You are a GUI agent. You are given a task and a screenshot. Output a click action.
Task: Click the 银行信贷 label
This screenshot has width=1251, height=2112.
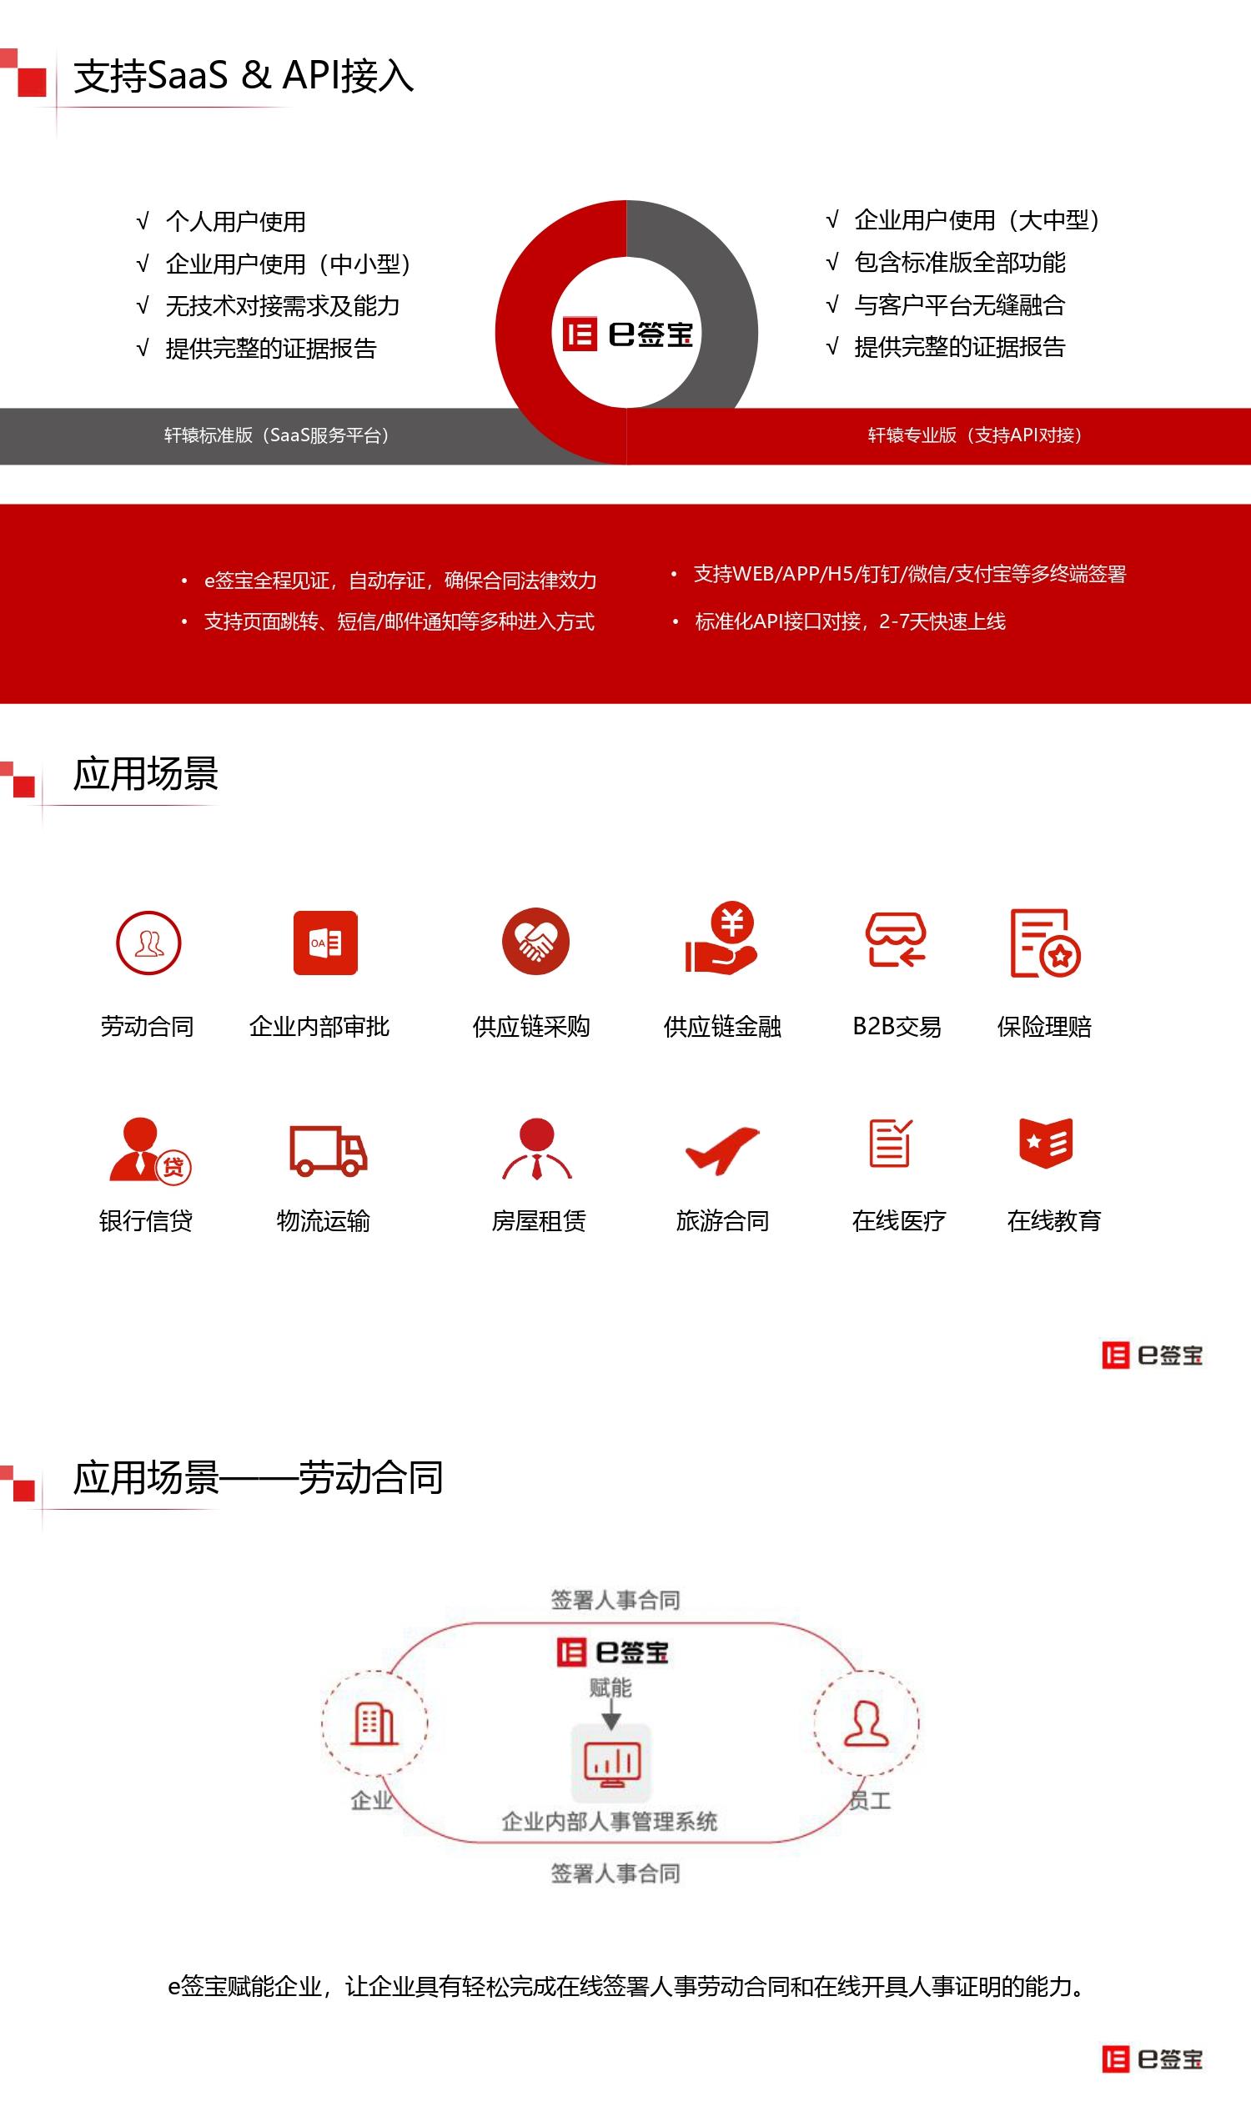146,1220
